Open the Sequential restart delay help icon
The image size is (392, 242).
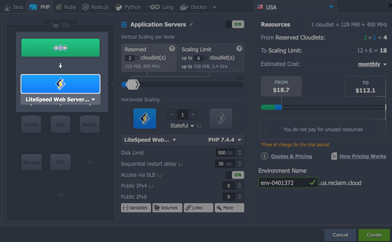pos(181,164)
